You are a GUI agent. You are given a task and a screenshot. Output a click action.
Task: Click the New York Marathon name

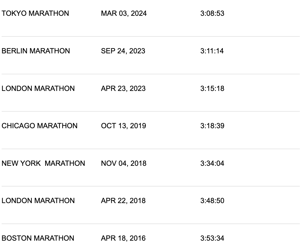(x=43, y=163)
